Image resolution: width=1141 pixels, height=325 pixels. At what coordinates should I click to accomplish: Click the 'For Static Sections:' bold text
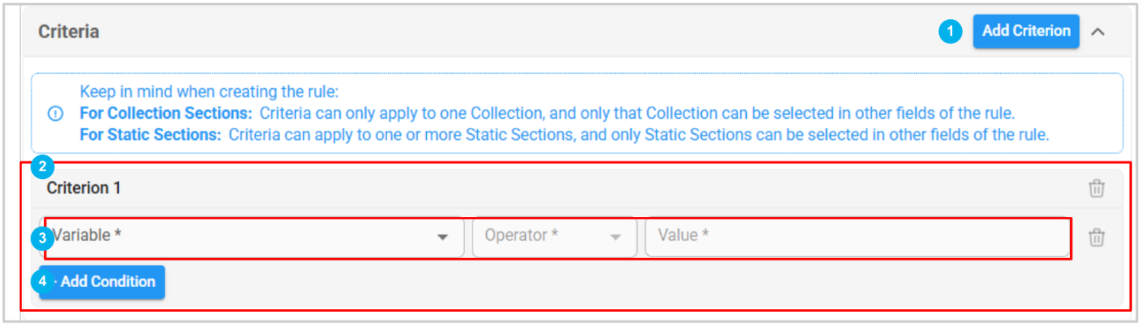tap(151, 135)
